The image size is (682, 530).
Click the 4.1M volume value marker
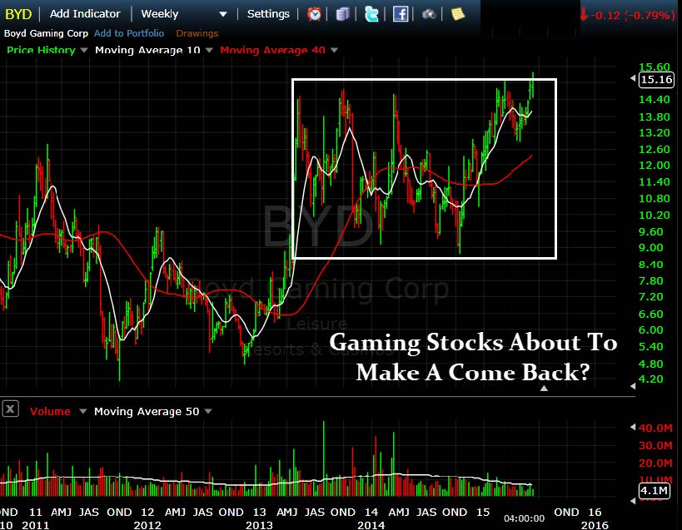pyautogui.click(x=655, y=491)
